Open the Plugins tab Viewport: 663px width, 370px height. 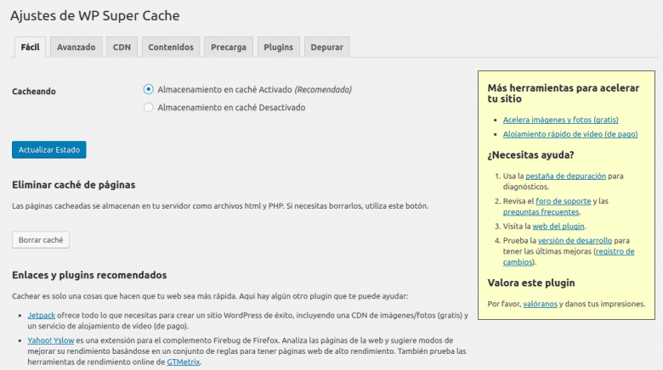pyautogui.click(x=278, y=47)
